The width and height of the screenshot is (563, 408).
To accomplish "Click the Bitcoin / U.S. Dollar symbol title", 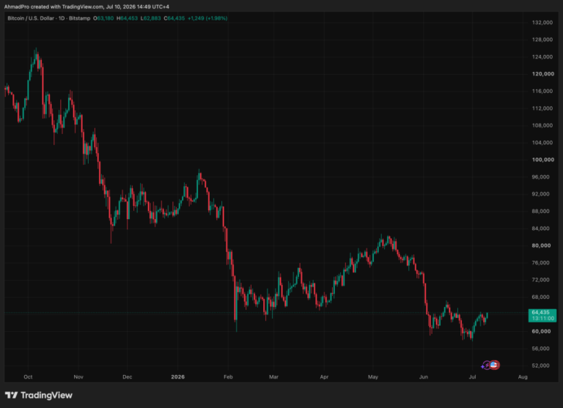I will [32, 18].
